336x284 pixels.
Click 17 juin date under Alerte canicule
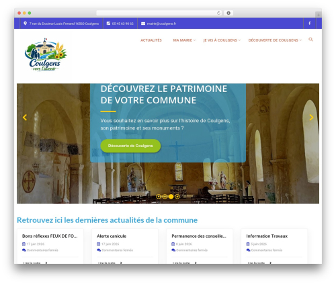pos(110,244)
